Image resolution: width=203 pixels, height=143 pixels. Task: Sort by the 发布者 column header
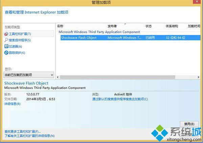point(112,26)
